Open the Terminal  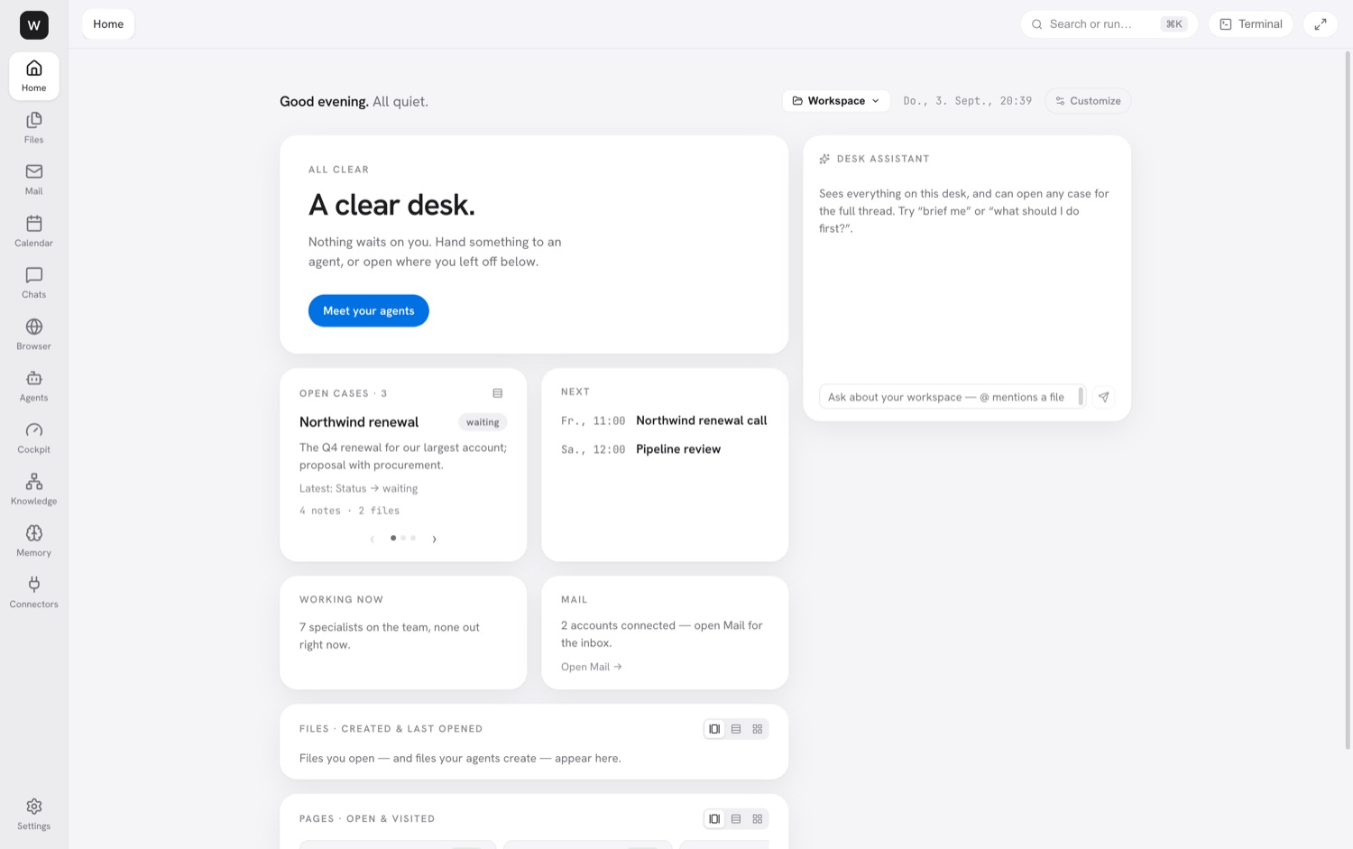1251,24
